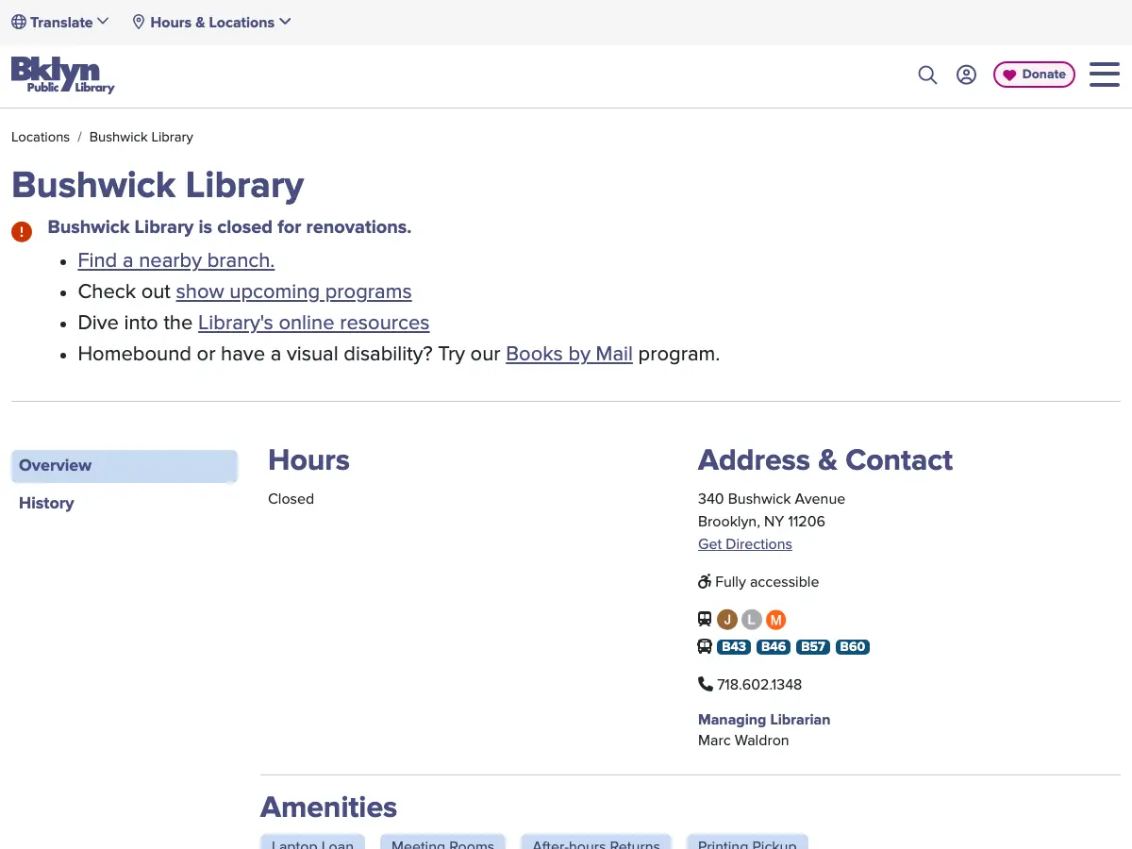
Task: Click the Marc Waldron librarian name
Action: [x=743, y=741]
